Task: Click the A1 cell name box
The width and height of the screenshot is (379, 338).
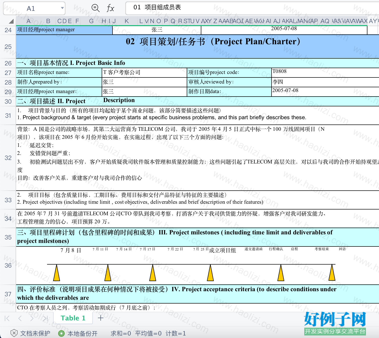Action: coord(34,8)
